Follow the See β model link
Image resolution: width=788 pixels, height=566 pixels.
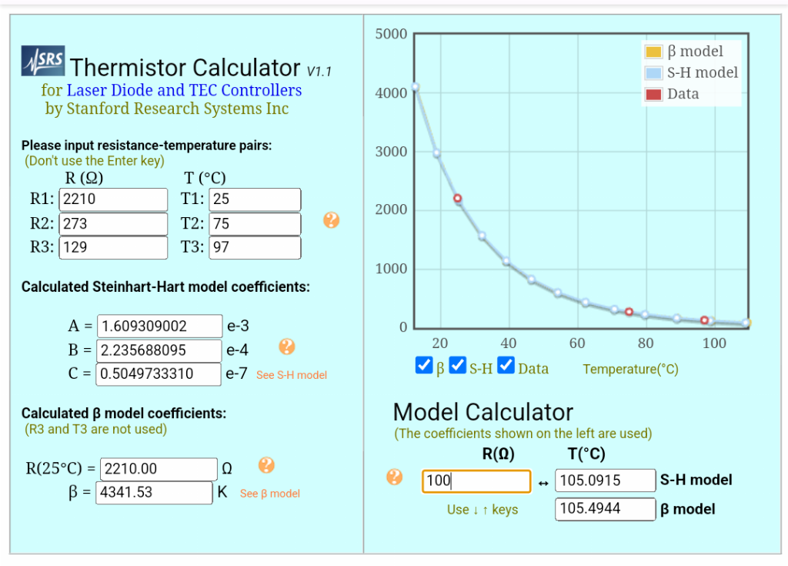270,494
